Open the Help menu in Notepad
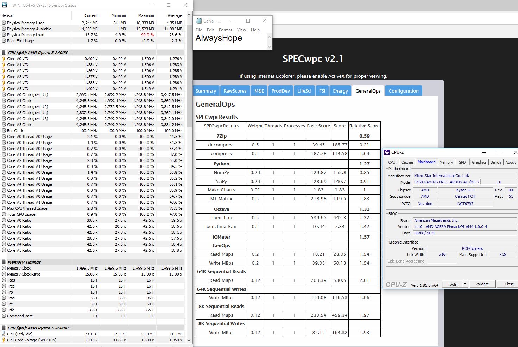This screenshot has height=347, width=518. 255,30
